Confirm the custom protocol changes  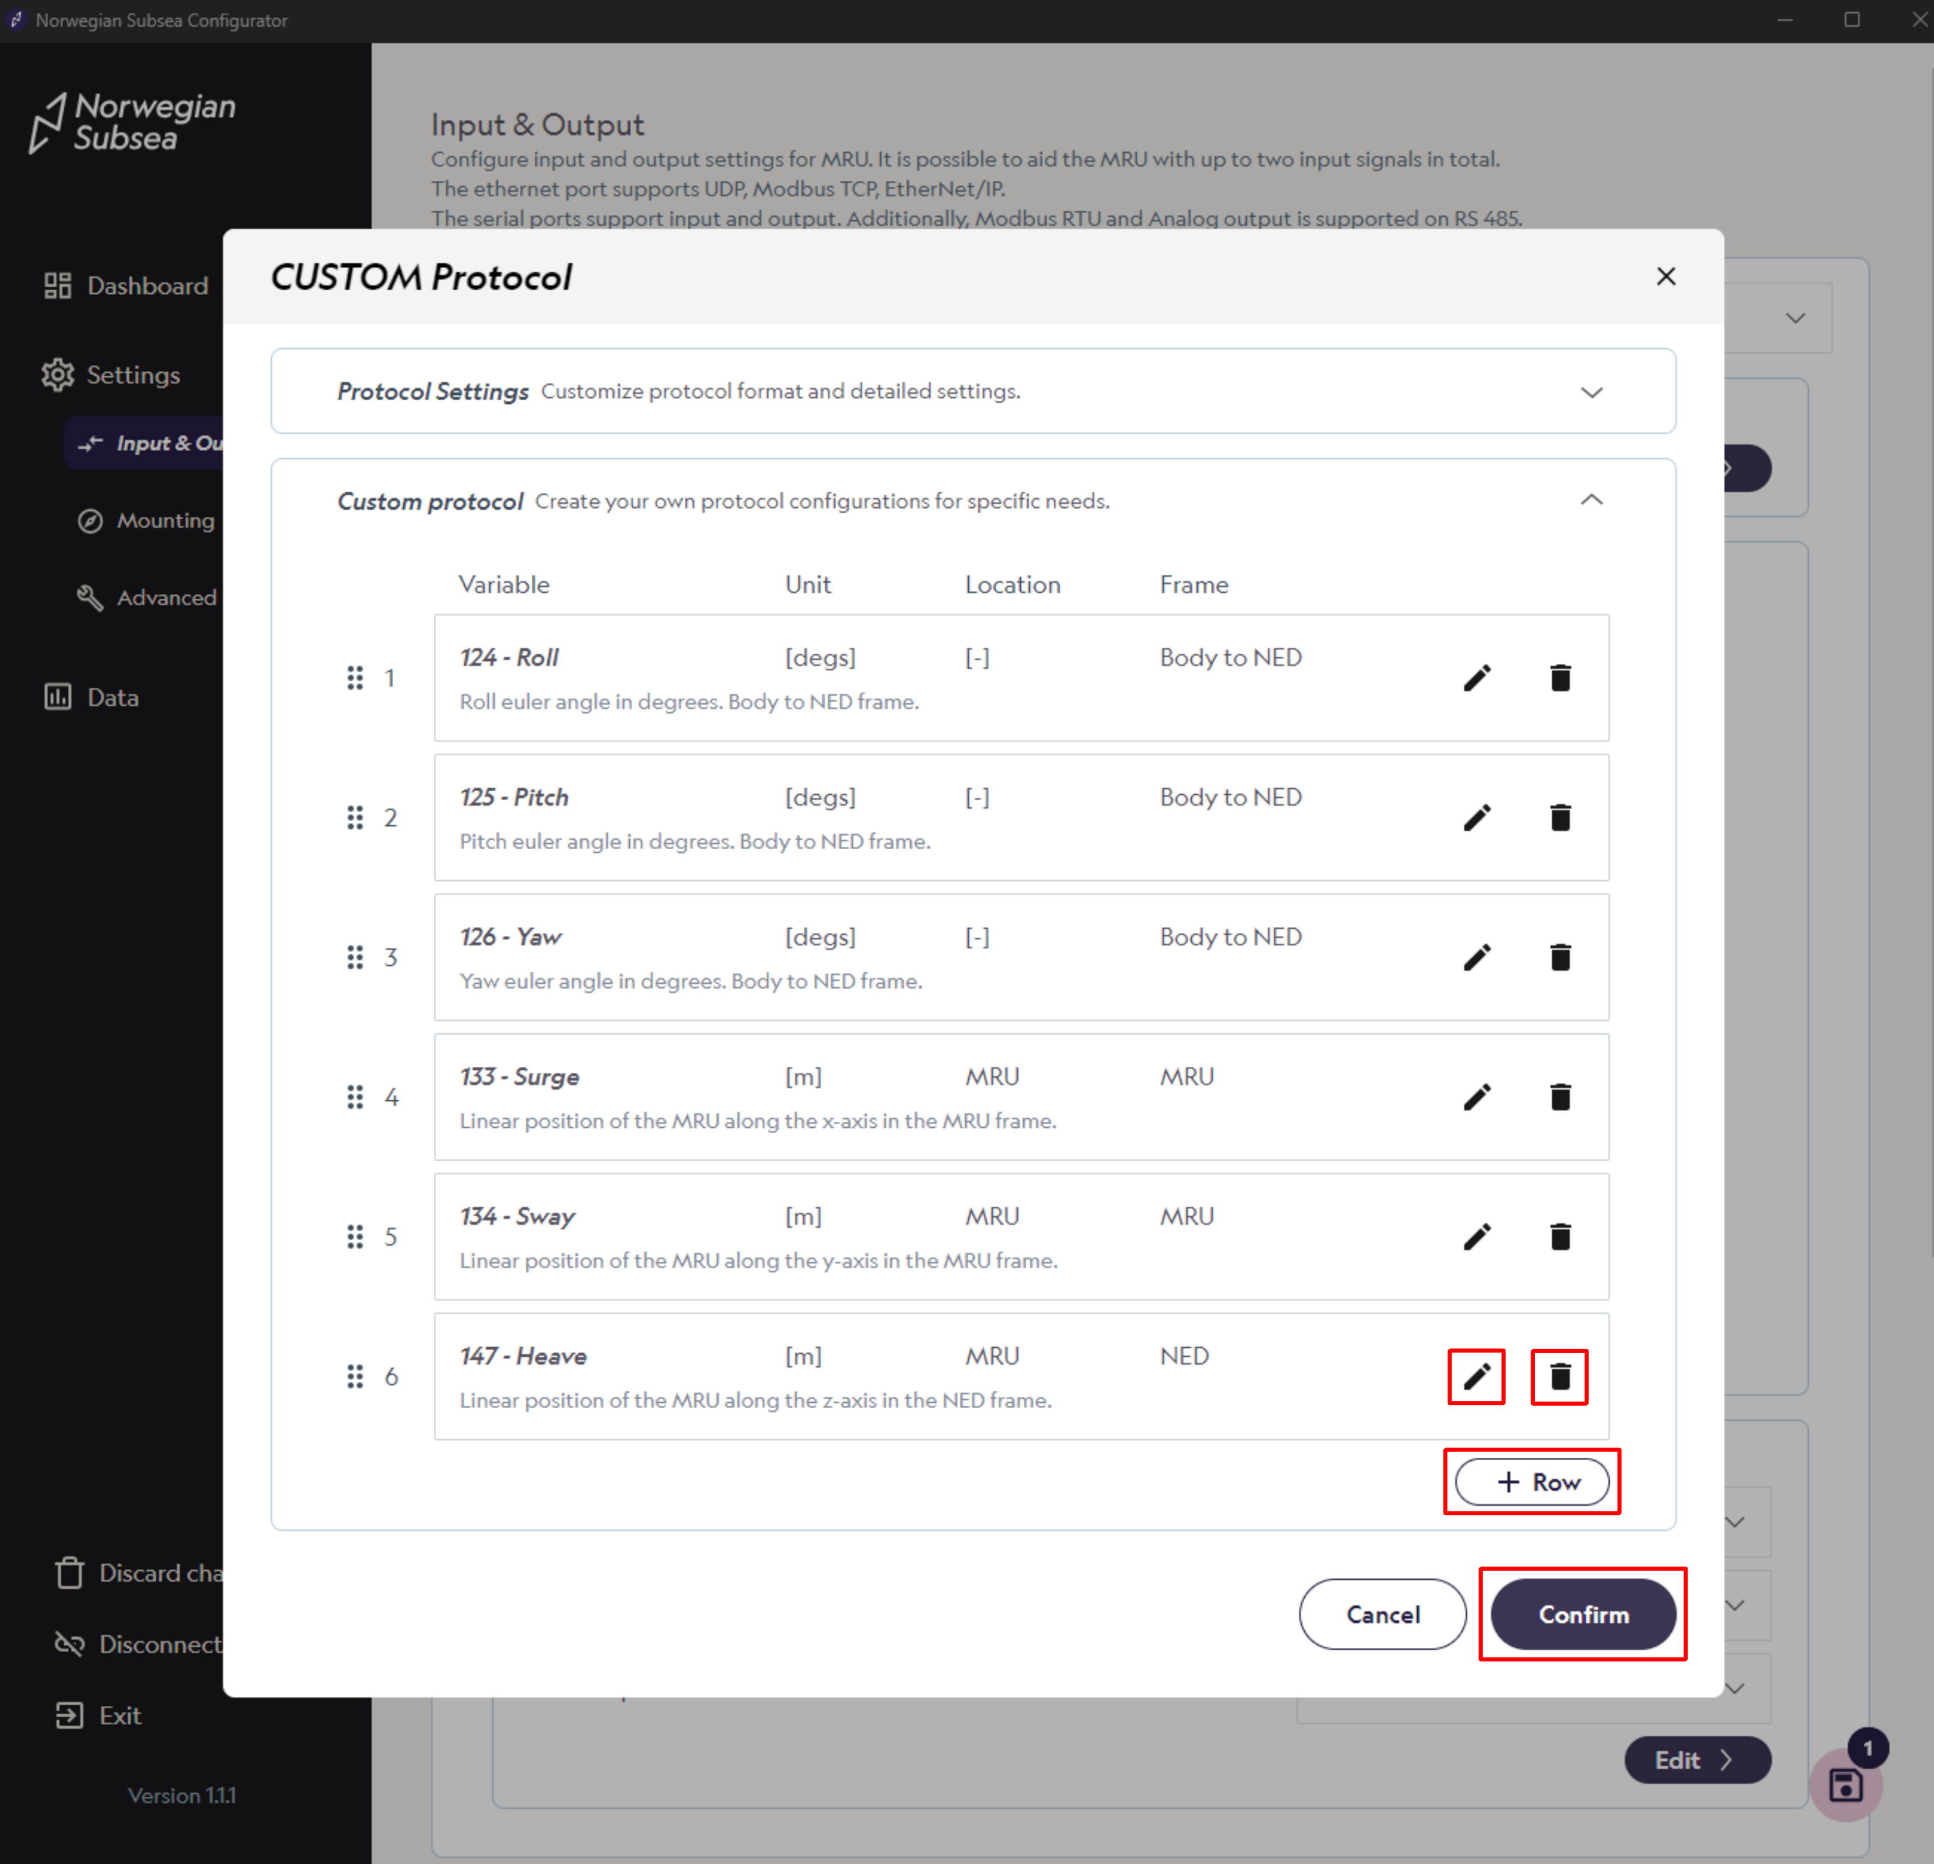[x=1583, y=1614]
